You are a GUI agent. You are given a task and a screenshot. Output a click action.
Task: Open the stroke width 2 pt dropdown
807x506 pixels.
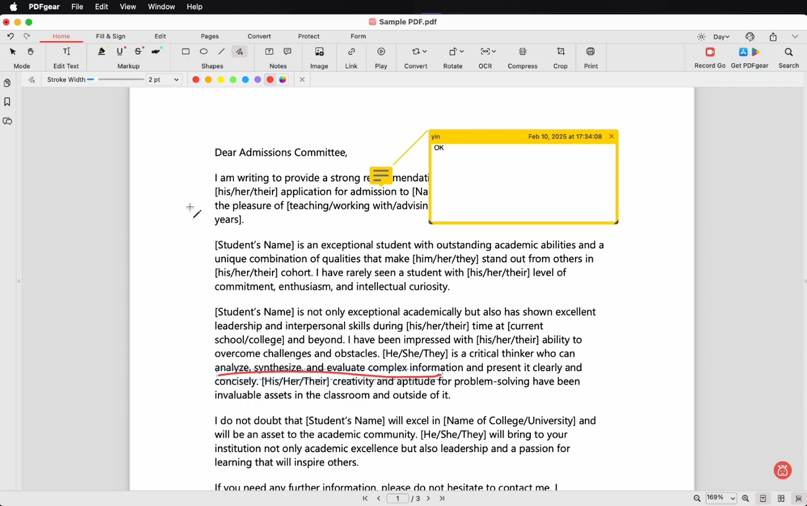(163, 80)
